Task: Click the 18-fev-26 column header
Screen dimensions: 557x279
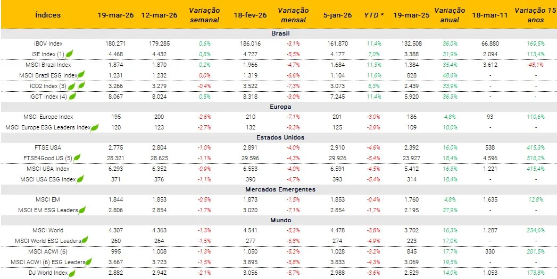Action: tap(250, 15)
